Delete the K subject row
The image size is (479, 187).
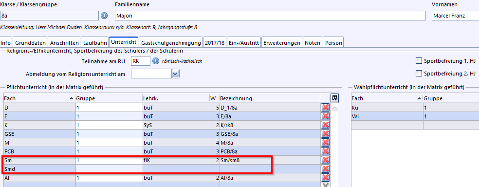click(x=326, y=125)
